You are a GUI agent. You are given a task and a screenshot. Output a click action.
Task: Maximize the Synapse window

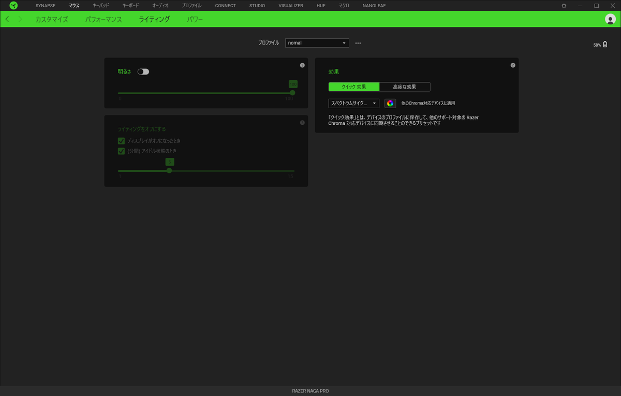pyautogui.click(x=596, y=6)
